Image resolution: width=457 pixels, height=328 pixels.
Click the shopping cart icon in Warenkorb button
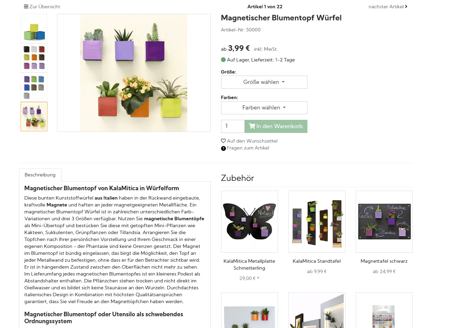tap(252, 126)
